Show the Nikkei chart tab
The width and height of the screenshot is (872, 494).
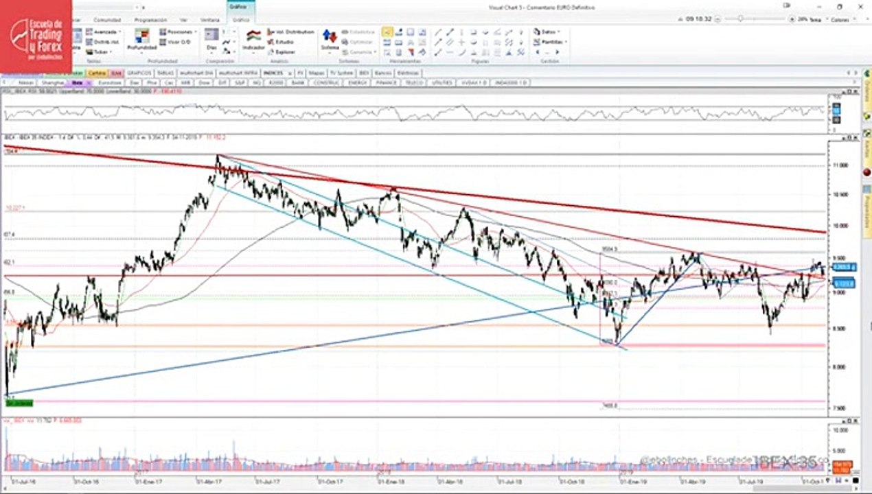click(x=27, y=82)
